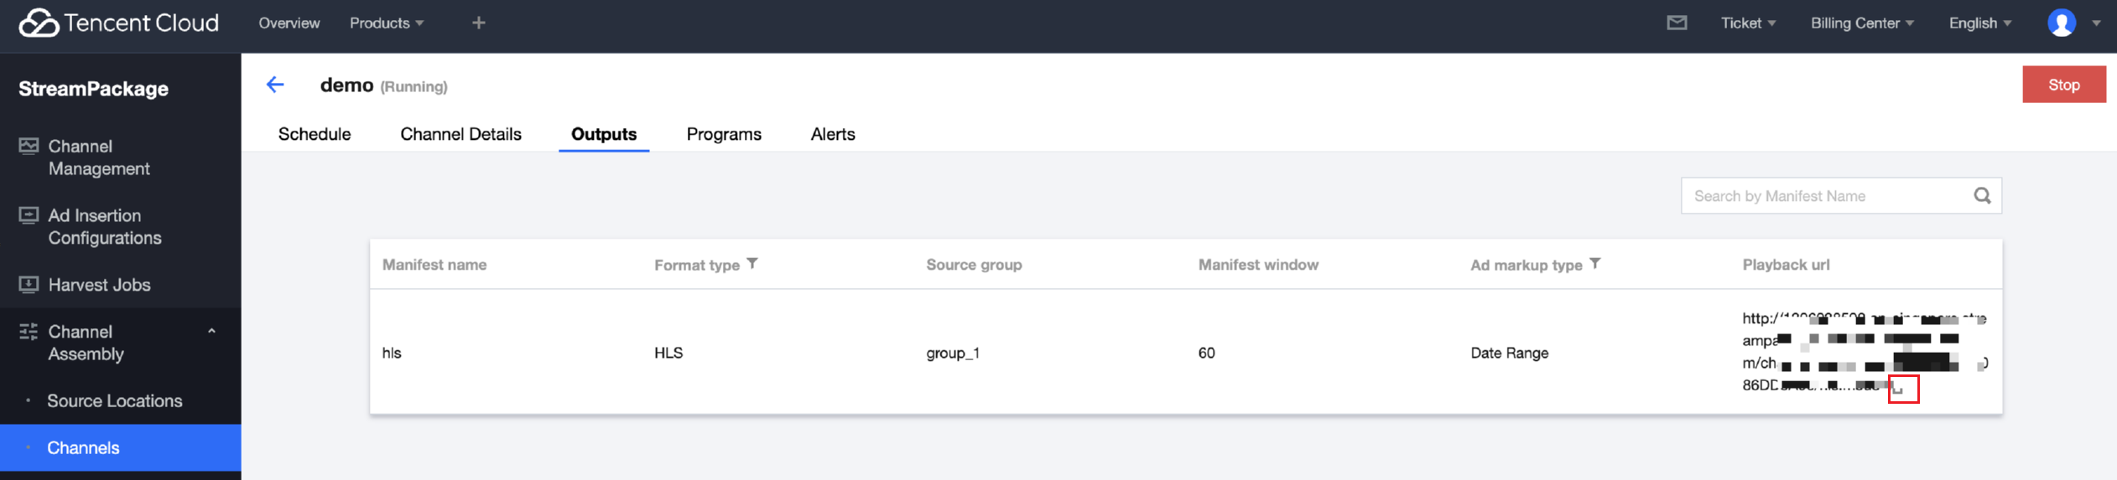
Task: Open the user avatar menu
Action: pos(2062,23)
